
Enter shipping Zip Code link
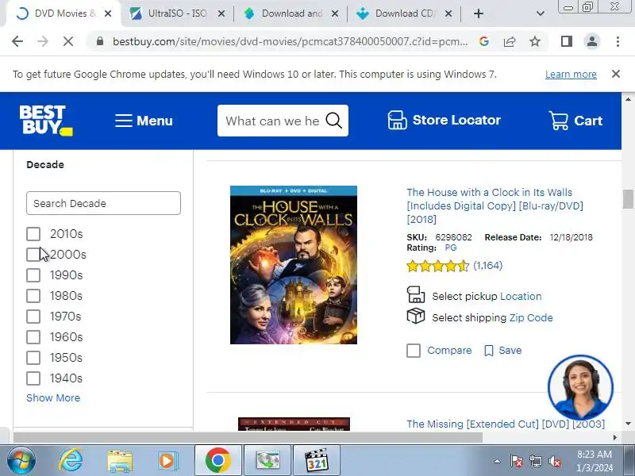[x=531, y=318]
